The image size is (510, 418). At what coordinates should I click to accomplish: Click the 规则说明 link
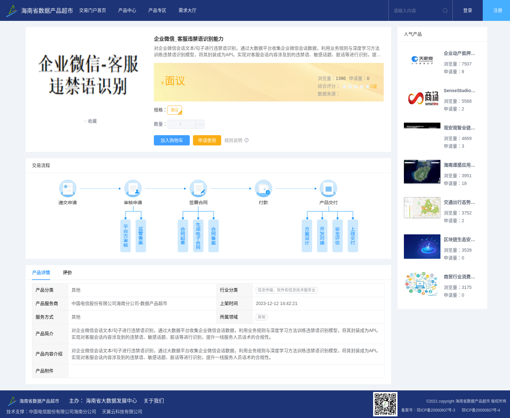(233, 140)
